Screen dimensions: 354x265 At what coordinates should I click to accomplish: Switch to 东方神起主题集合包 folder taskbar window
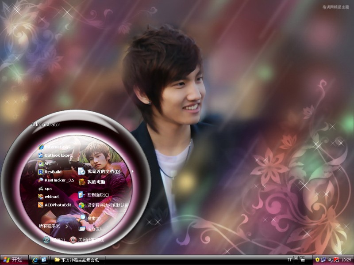[79, 260]
